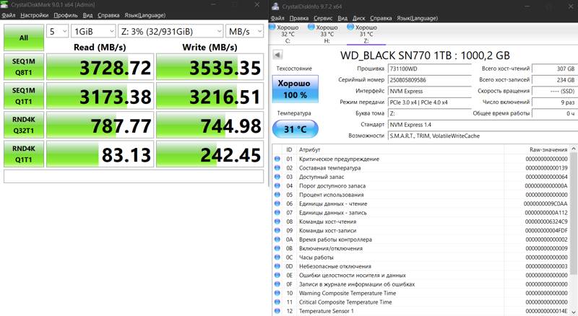Click the SEQ1M Q8T1 read result 3728.72
The image size is (578, 316).
click(x=100, y=66)
